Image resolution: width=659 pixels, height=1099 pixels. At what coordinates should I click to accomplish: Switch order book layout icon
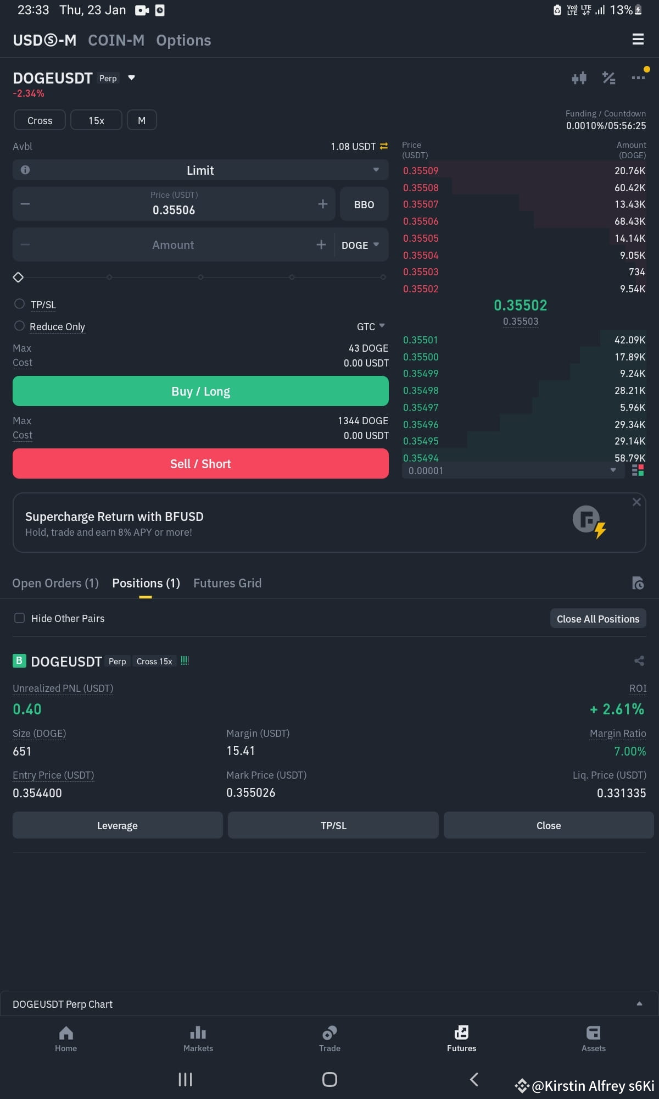pos(638,470)
